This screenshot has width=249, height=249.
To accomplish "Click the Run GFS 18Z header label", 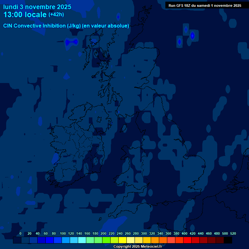I will 205,6.
